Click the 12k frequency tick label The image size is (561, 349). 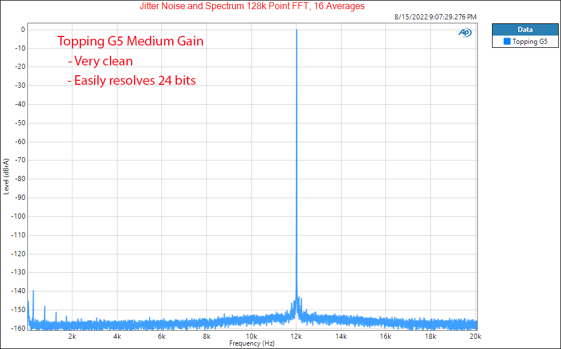(x=296, y=336)
